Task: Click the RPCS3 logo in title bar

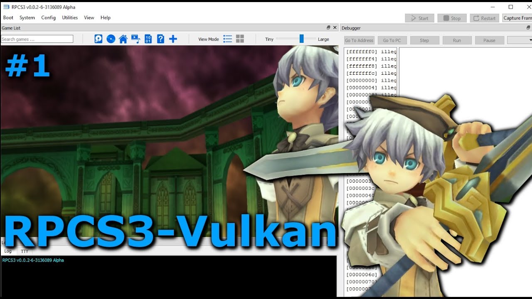Action: tap(6, 7)
